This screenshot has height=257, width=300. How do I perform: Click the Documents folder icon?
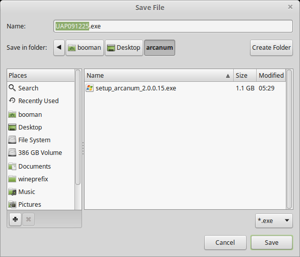coord(12,167)
